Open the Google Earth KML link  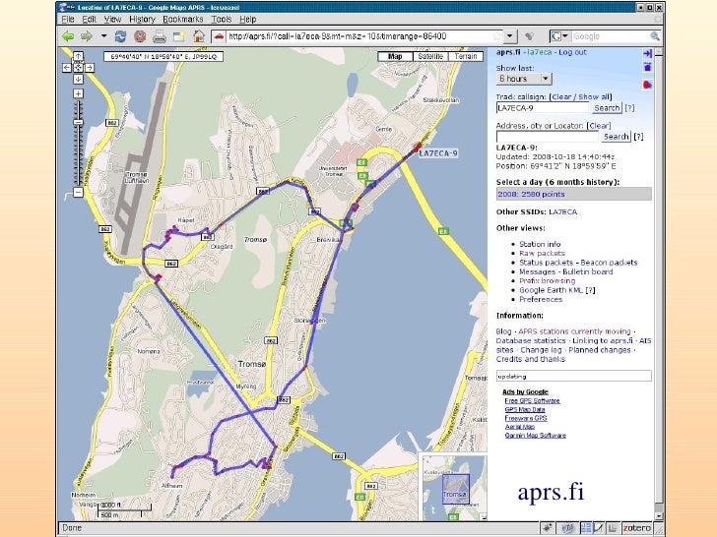[551, 290]
